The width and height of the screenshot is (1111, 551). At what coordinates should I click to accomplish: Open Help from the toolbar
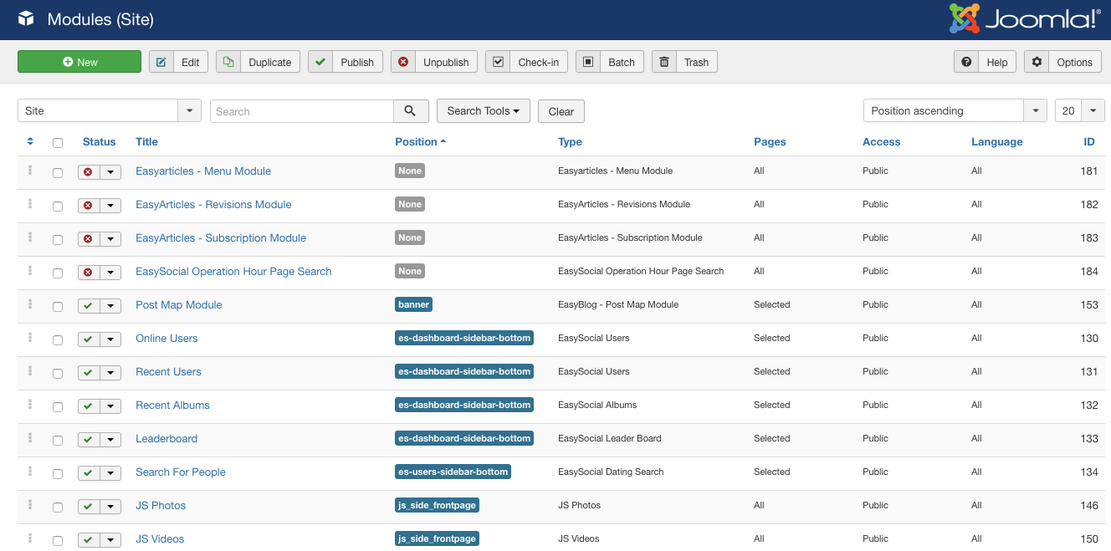tap(985, 62)
